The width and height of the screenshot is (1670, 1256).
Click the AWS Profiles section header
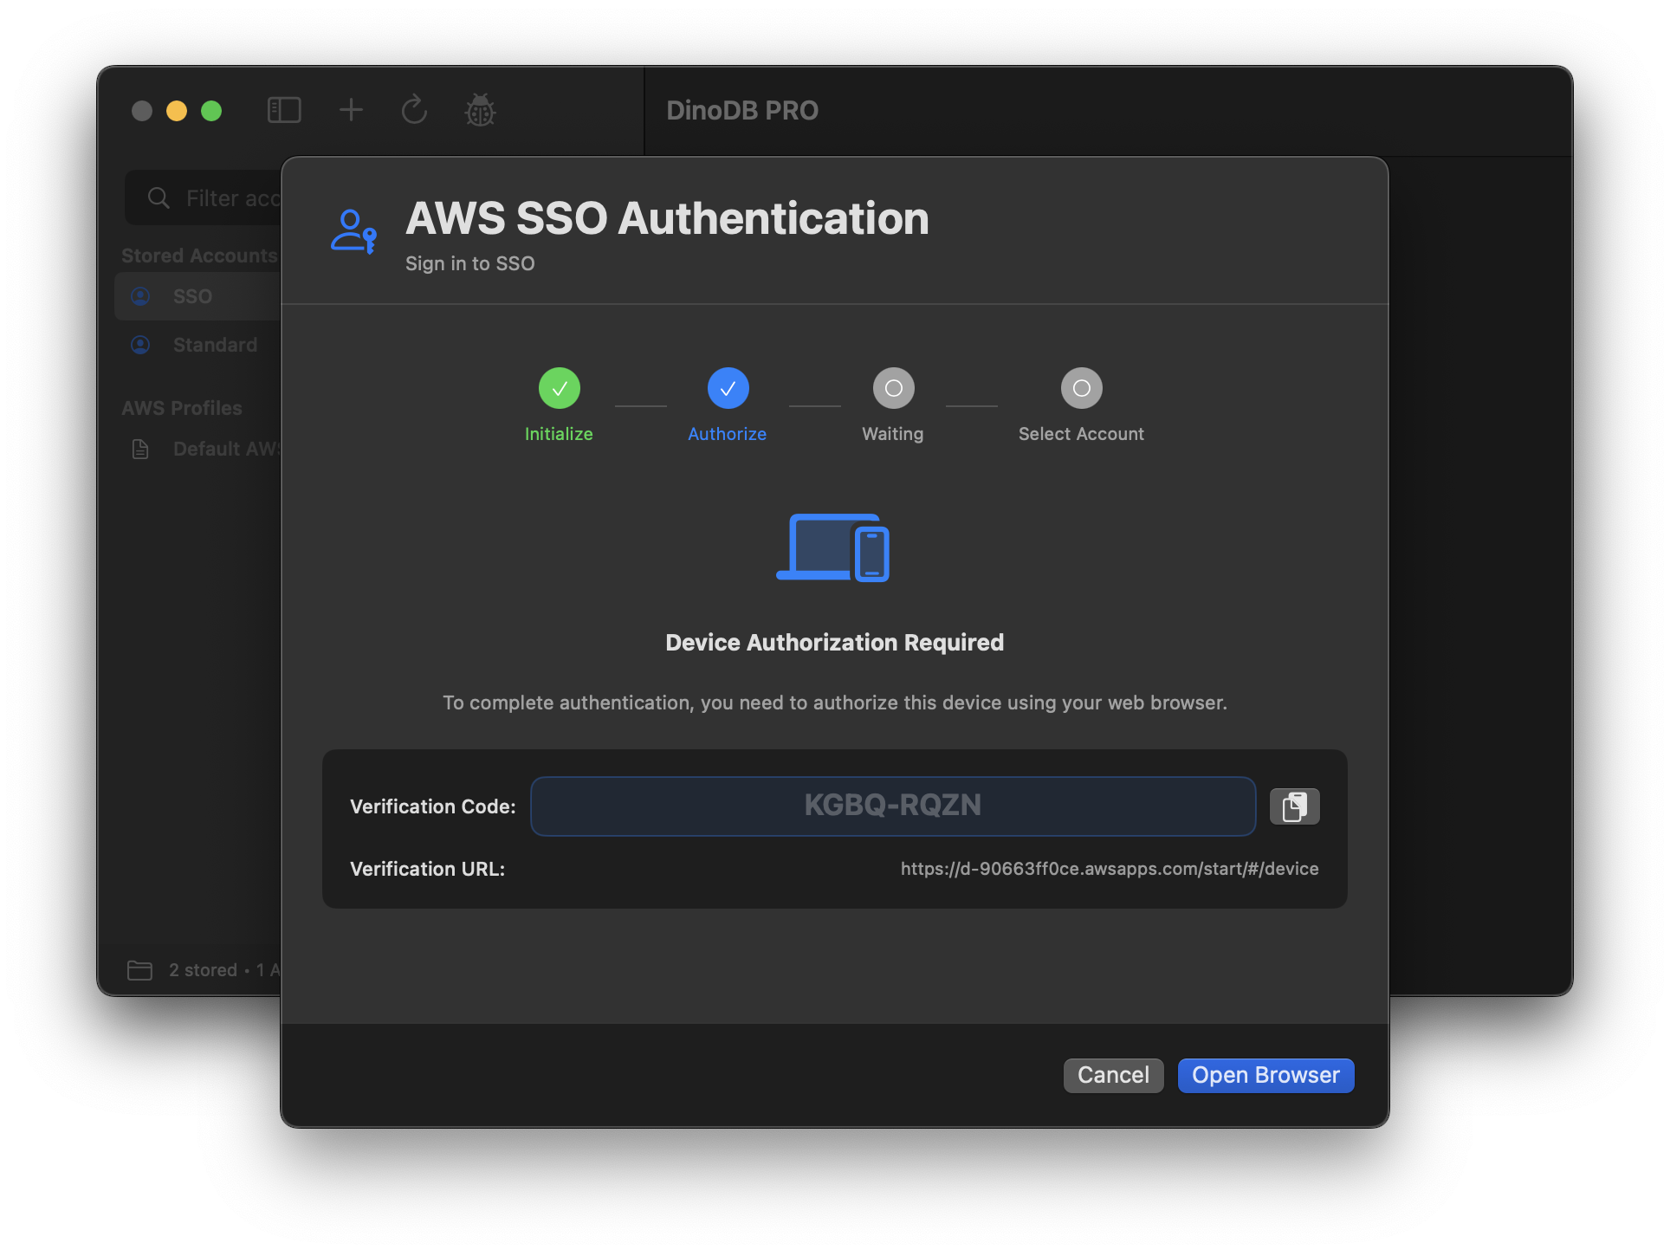(182, 408)
